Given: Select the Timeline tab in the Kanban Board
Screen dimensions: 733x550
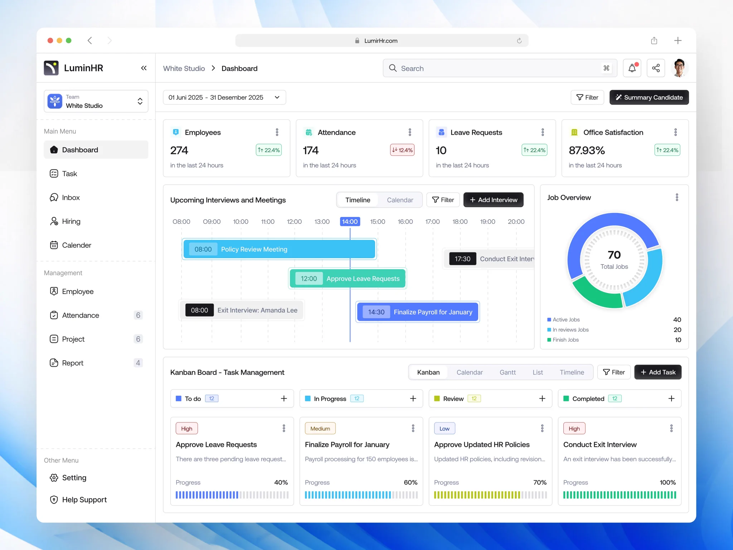Looking at the screenshot, I should click(x=572, y=372).
